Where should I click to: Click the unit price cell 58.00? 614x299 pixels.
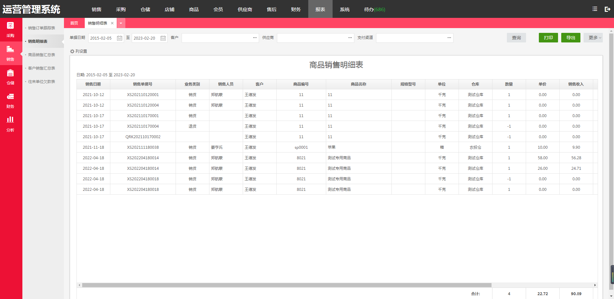pos(543,158)
